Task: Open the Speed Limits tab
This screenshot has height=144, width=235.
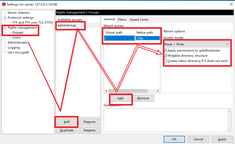Action: [x=139, y=19]
